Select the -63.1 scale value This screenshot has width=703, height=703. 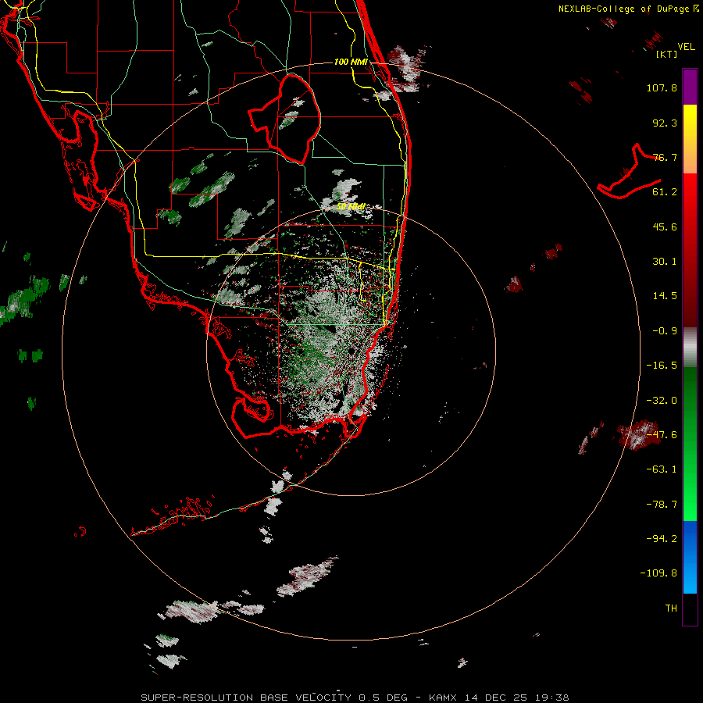[662, 469]
